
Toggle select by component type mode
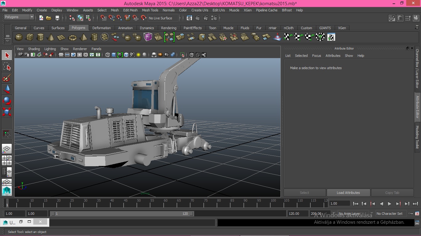[88, 18]
